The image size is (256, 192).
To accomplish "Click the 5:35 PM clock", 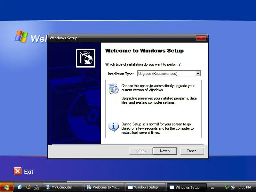I will pyautogui.click(x=244, y=187).
